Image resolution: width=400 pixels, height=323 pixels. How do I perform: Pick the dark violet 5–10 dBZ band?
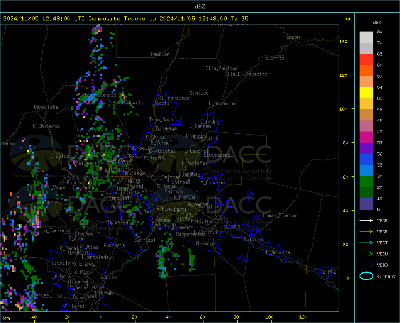366,204
